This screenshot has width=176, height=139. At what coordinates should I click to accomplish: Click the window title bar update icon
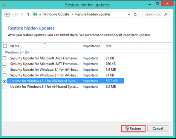(5, 5)
